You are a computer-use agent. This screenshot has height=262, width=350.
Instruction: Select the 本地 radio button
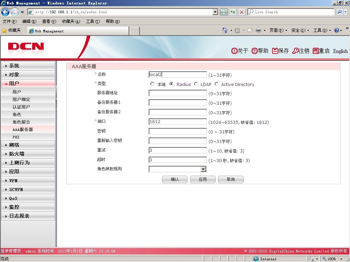click(x=152, y=84)
